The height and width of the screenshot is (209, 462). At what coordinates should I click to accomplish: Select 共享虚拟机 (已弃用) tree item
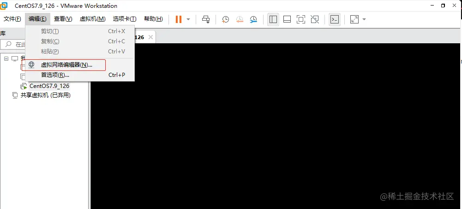pyautogui.click(x=46, y=95)
